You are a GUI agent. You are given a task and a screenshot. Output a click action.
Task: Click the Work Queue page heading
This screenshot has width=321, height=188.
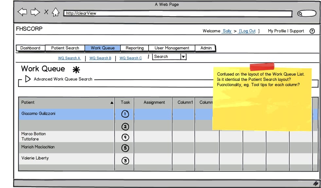click(x=43, y=69)
